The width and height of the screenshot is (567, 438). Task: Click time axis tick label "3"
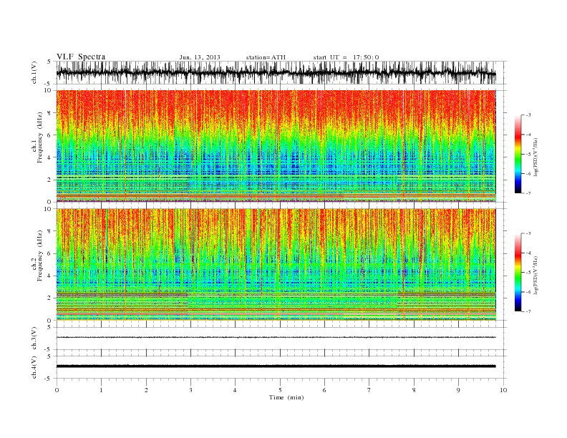click(x=190, y=390)
